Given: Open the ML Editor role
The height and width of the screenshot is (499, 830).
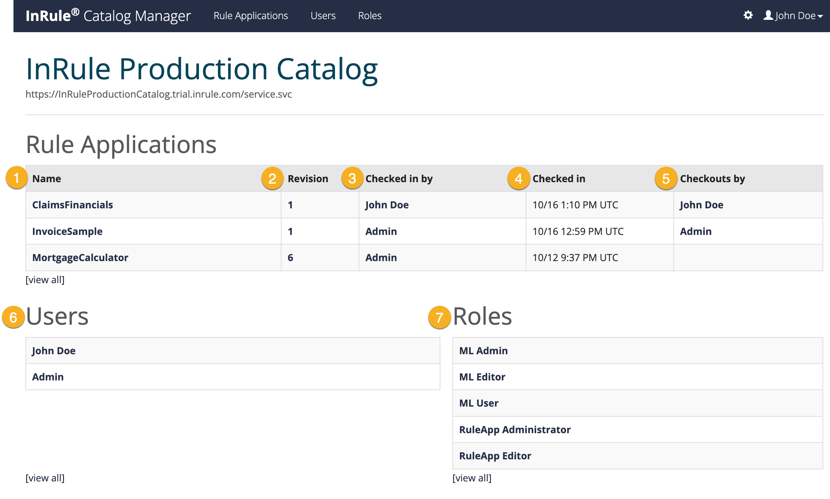Looking at the screenshot, I should [482, 377].
